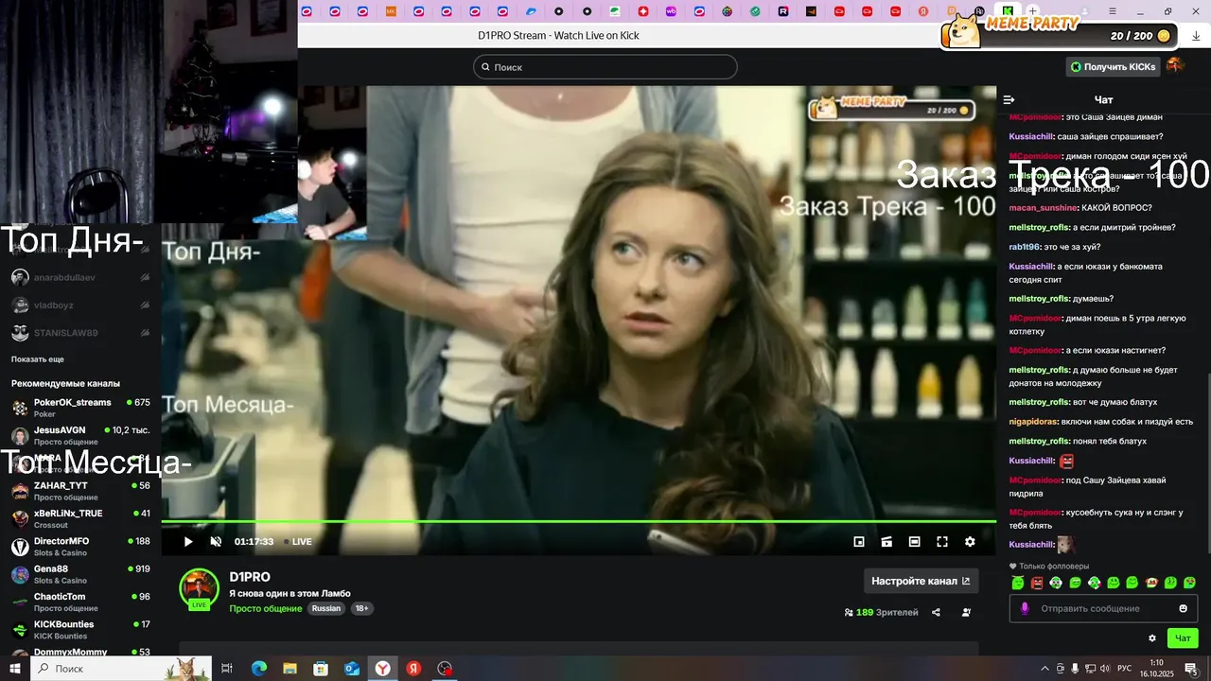Open PokerOK_streams recommended channel

click(80, 408)
